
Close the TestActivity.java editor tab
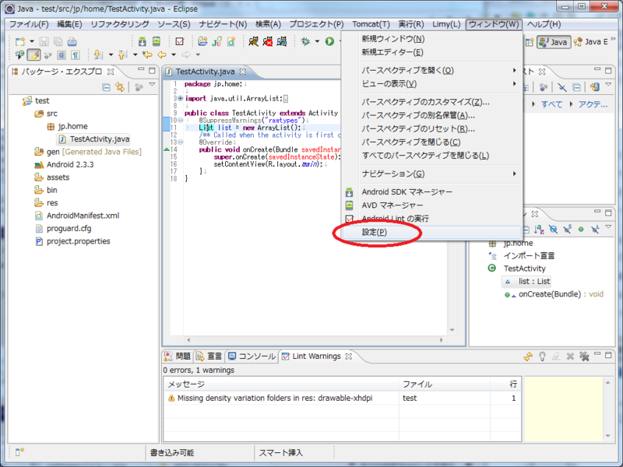coord(243,72)
